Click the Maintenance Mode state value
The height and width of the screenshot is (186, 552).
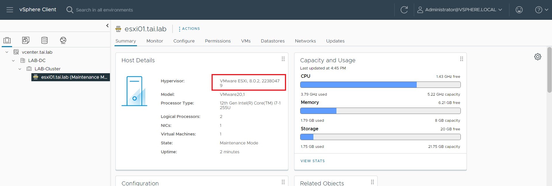(x=239, y=143)
